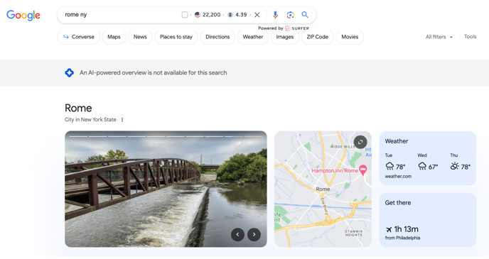Open the Weather card title
The image size is (489, 259).
[397, 141]
